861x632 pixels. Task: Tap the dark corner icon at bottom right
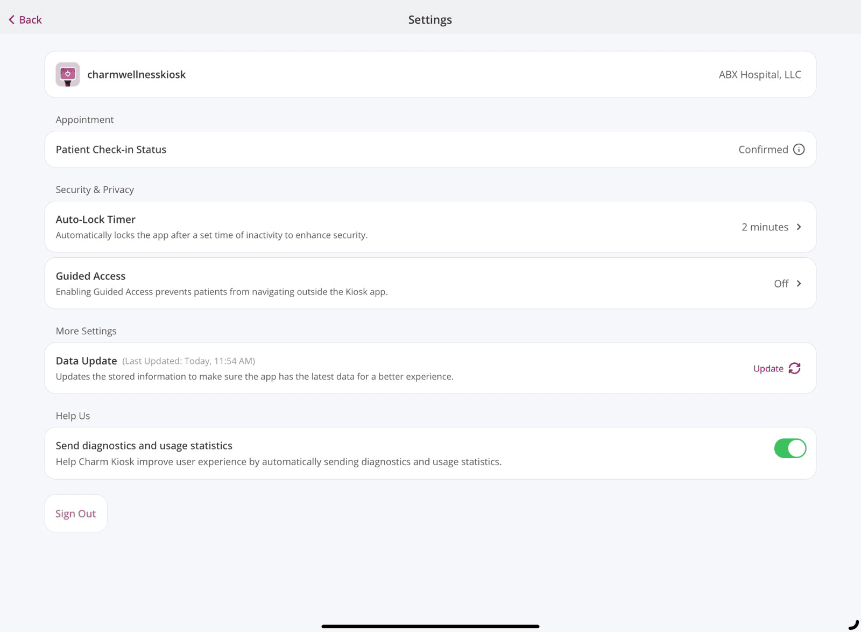click(853, 624)
